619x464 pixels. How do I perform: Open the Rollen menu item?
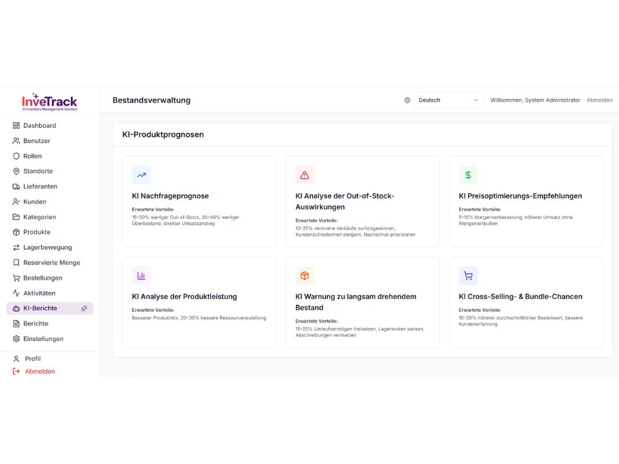pyautogui.click(x=50, y=157)
